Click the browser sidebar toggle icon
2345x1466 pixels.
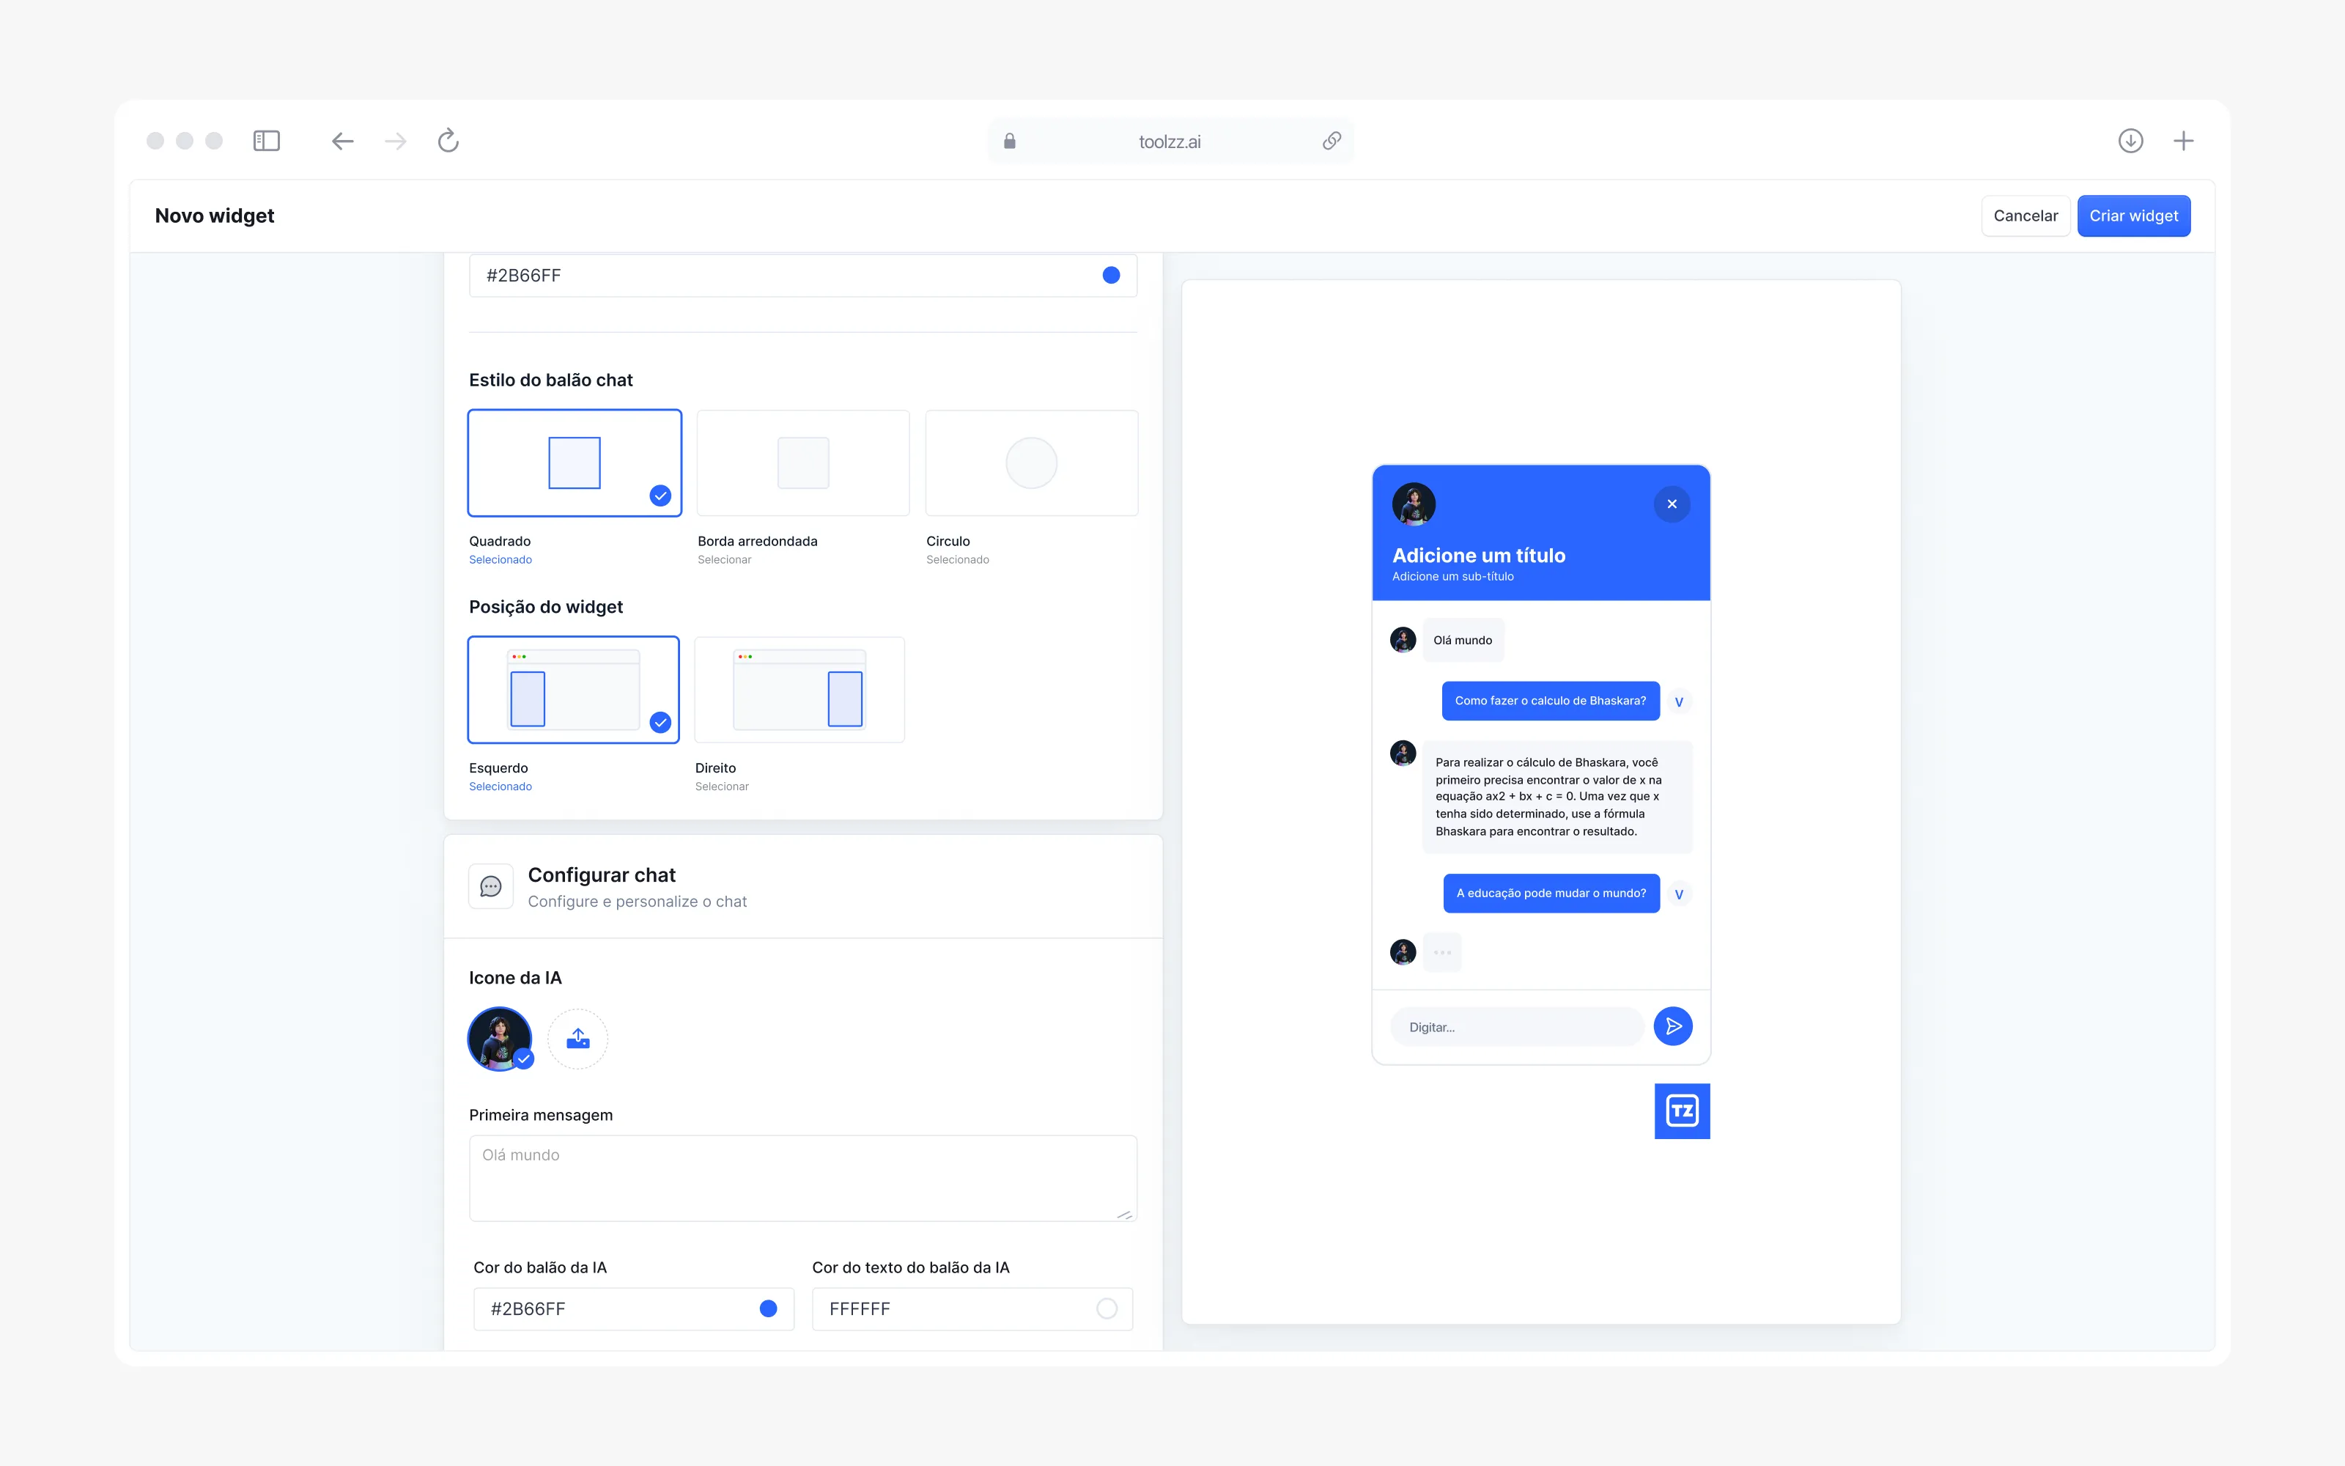pyautogui.click(x=267, y=141)
